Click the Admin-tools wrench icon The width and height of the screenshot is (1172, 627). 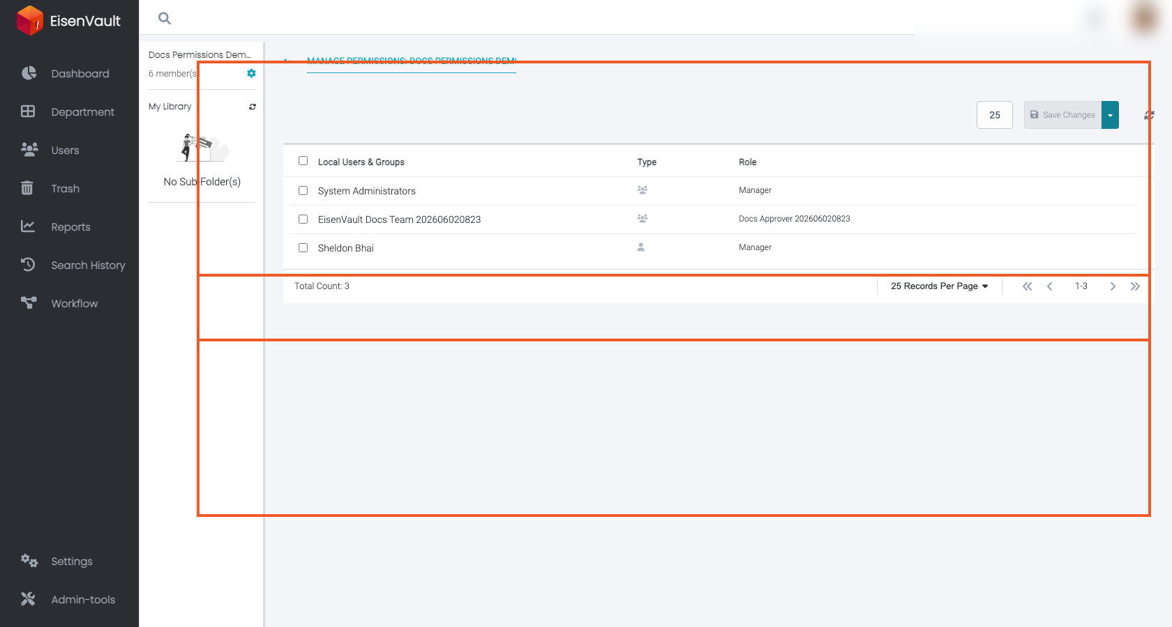[x=28, y=599]
